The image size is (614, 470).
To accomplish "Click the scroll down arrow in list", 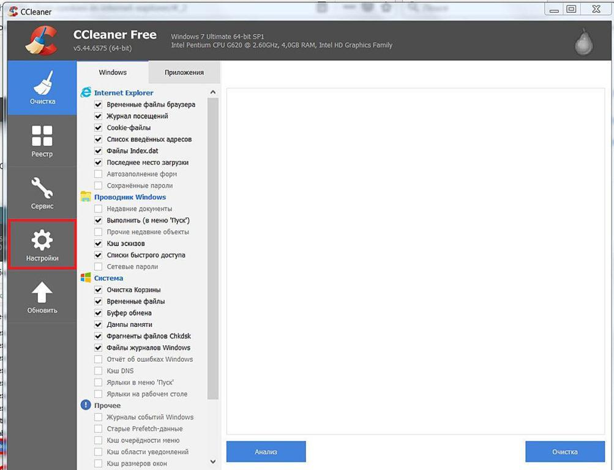I will pyautogui.click(x=213, y=462).
